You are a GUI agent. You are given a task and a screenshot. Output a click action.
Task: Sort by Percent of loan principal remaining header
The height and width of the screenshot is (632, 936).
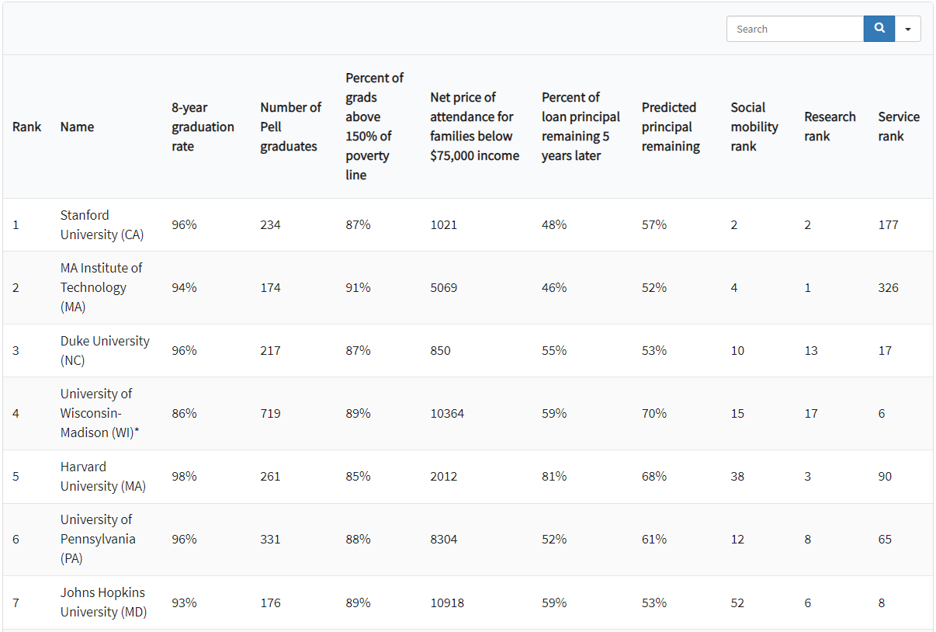(x=581, y=127)
